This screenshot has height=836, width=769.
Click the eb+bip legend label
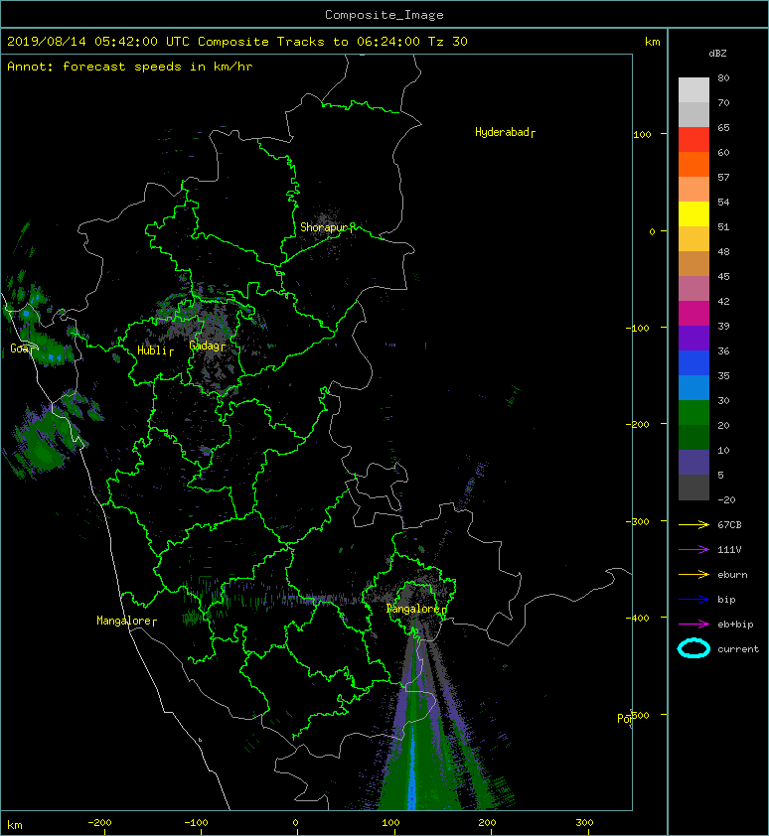click(735, 624)
